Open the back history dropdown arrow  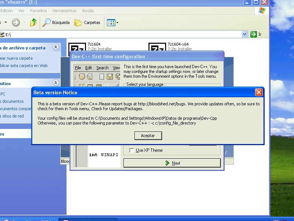pos(6,22)
